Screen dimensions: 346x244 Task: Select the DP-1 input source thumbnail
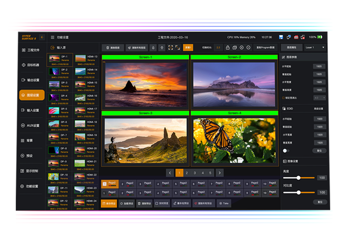55,59
